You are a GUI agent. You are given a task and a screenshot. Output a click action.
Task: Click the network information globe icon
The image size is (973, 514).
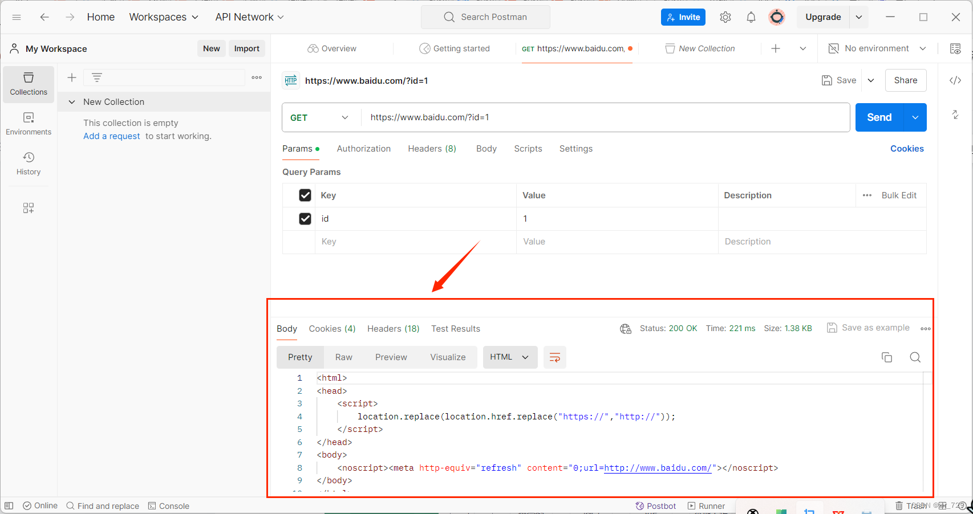pyautogui.click(x=626, y=329)
